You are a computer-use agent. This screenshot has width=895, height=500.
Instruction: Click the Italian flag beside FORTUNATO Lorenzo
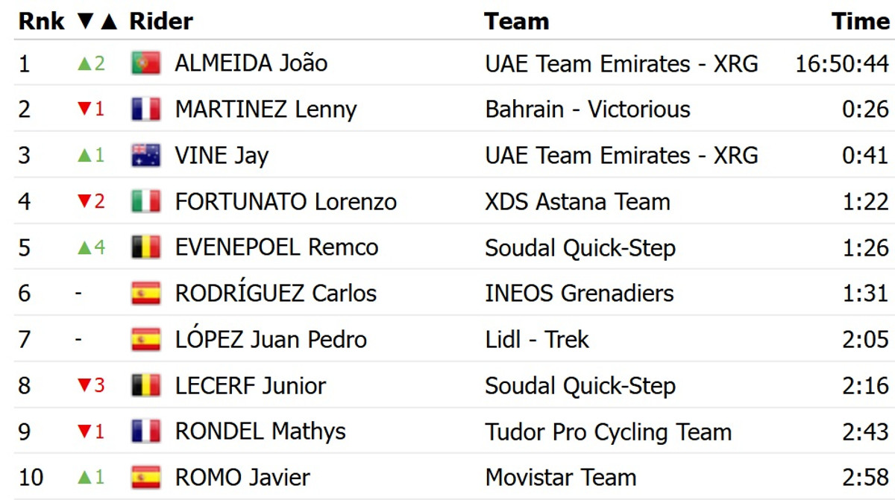pyautogui.click(x=146, y=202)
